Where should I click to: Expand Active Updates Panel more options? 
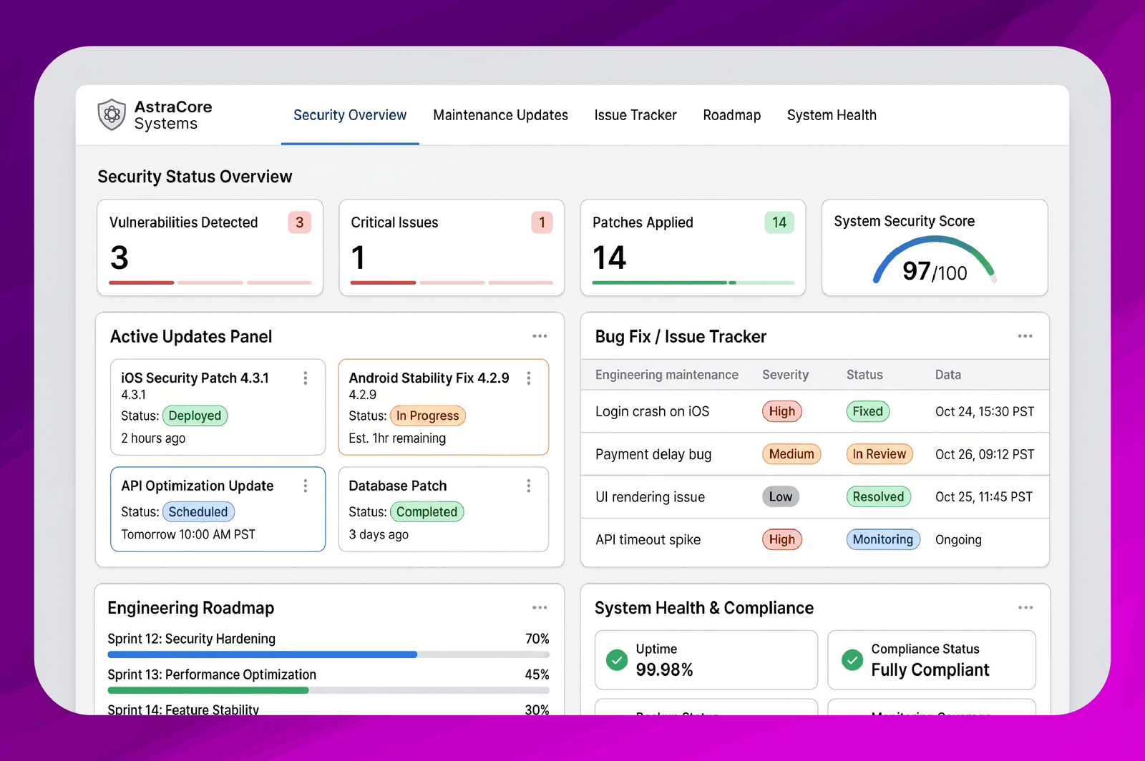[540, 336]
